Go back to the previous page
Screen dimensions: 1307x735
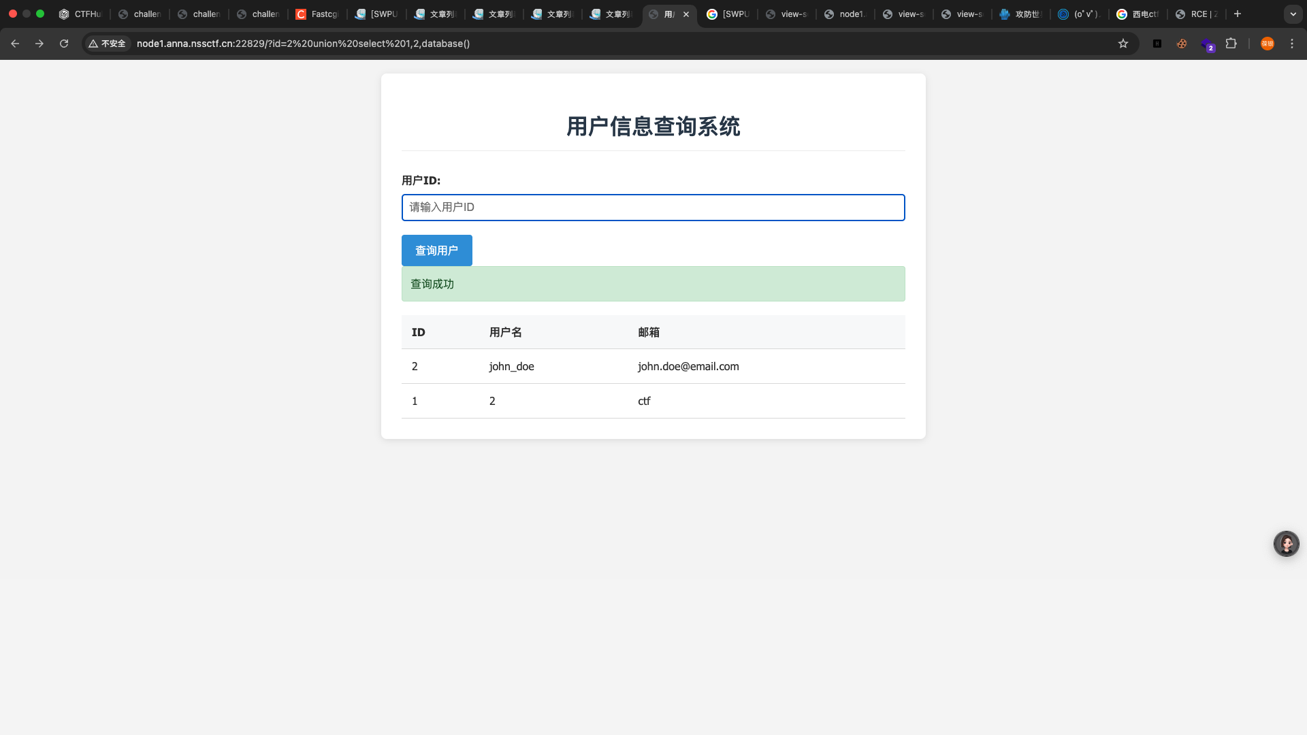(15, 44)
